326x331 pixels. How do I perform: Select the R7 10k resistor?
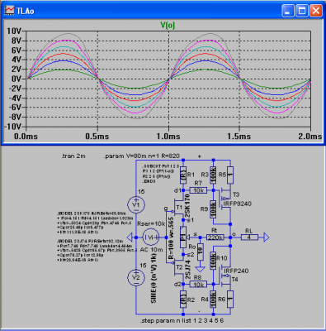(199, 190)
